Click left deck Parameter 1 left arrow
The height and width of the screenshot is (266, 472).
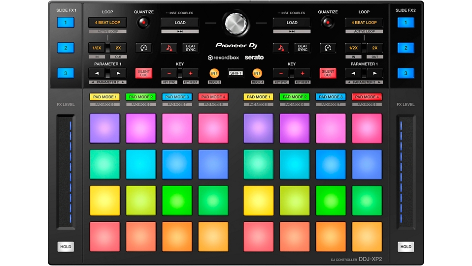tap(97, 73)
